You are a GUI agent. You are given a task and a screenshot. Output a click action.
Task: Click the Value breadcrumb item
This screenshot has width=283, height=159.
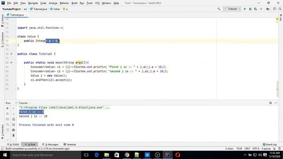click(55, 9)
